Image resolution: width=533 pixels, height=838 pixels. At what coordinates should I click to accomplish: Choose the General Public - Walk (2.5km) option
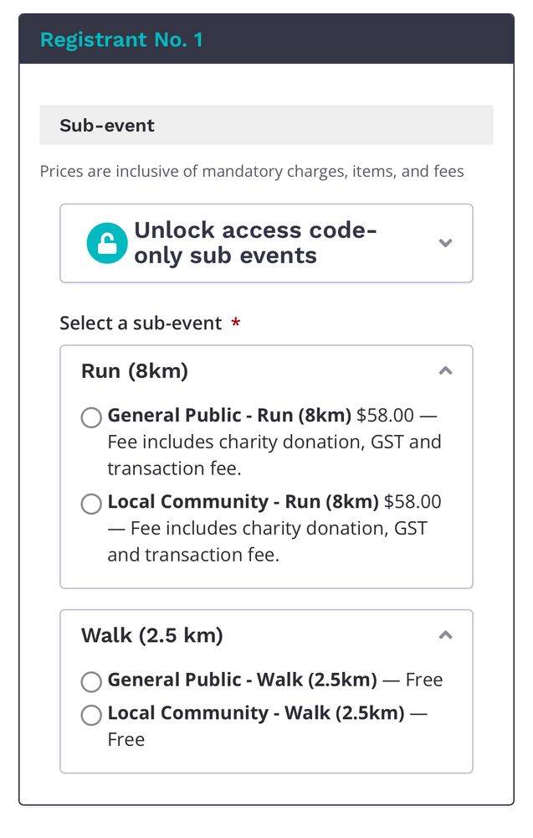(x=90, y=681)
